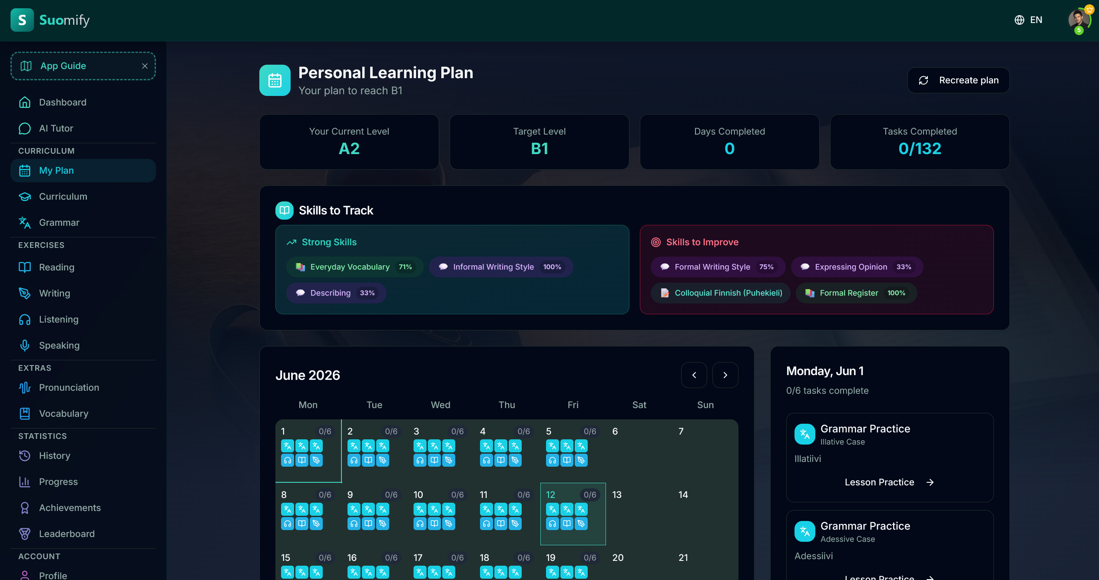1099x580 pixels.
Task: Click the Suomify logo icon
Action: [22, 20]
